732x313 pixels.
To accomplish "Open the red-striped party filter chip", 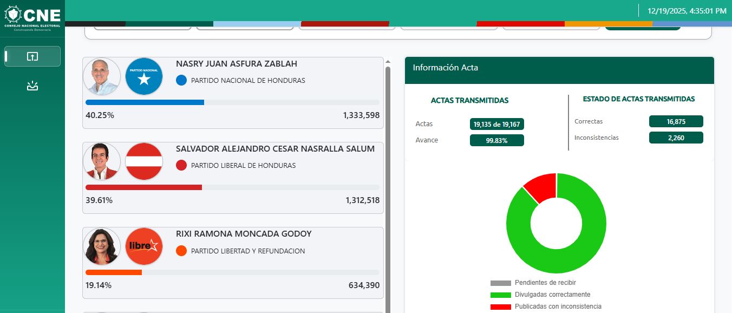I will [347, 27].
